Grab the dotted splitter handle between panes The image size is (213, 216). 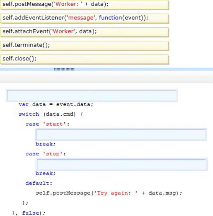[x=64, y=69]
